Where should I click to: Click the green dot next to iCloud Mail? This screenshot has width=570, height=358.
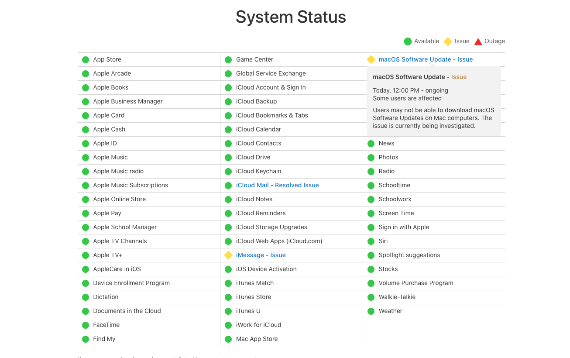click(x=228, y=186)
